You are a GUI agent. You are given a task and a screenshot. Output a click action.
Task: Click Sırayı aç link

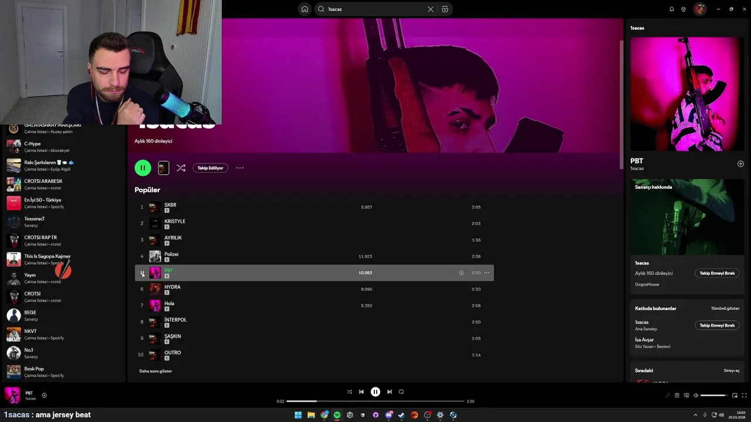click(732, 370)
